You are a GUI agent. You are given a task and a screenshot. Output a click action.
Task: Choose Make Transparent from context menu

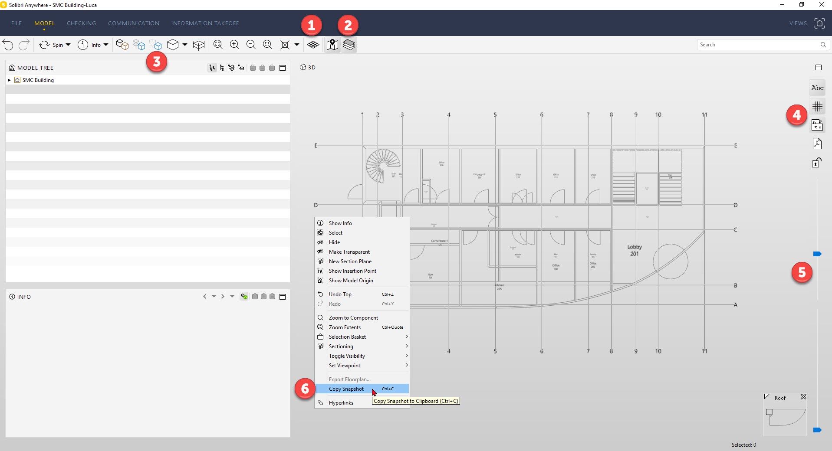pos(362,252)
